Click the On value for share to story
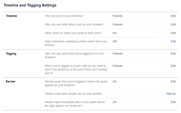This screenshot has height=113, width=181. 115,33
